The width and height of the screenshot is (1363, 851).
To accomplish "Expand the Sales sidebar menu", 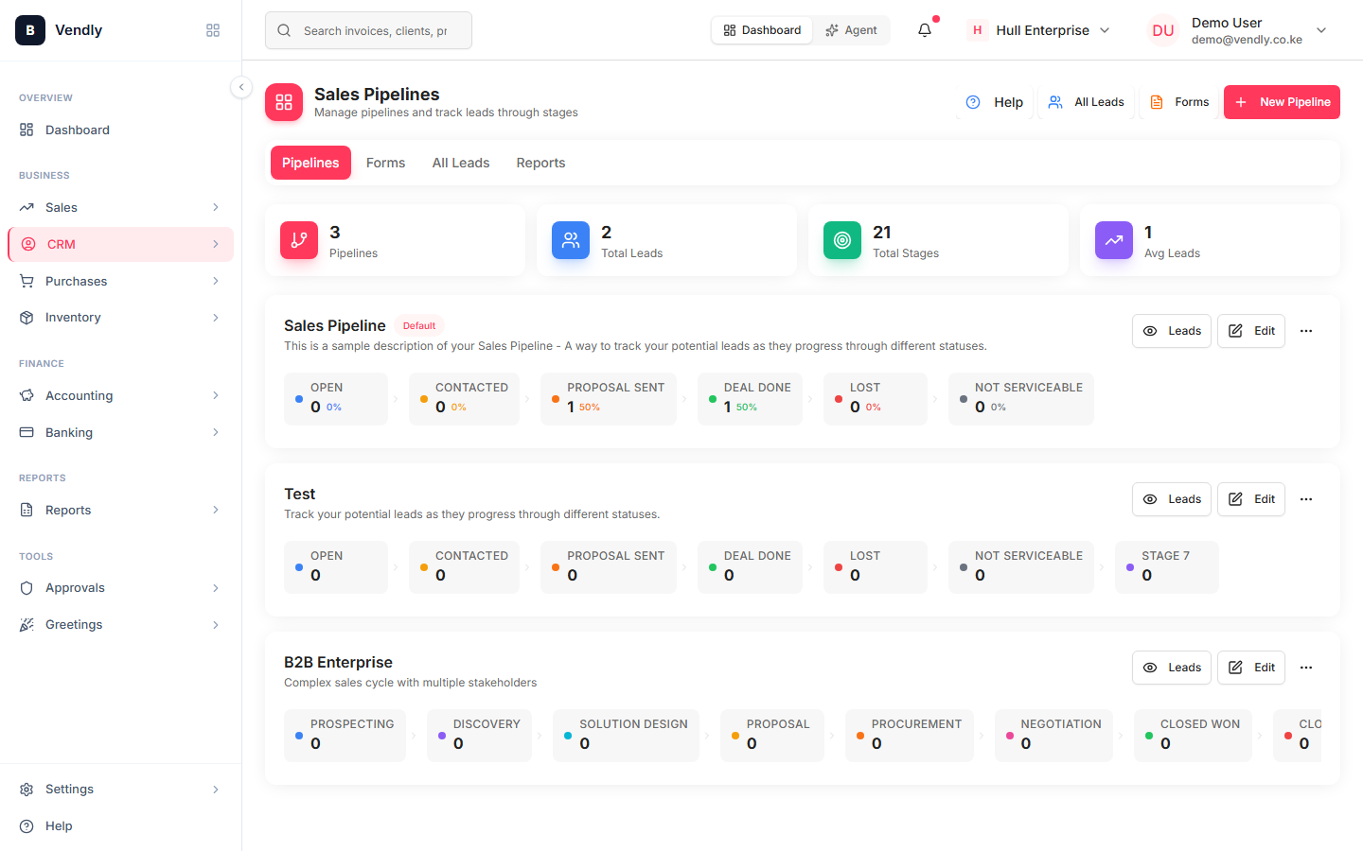I will (120, 207).
